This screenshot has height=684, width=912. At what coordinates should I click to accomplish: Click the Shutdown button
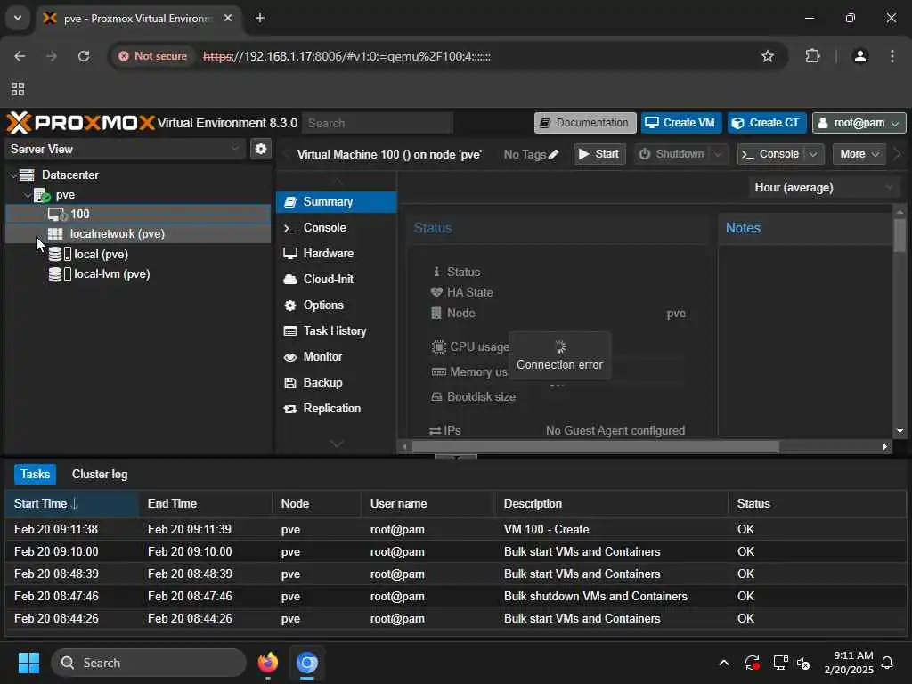pyautogui.click(x=672, y=154)
